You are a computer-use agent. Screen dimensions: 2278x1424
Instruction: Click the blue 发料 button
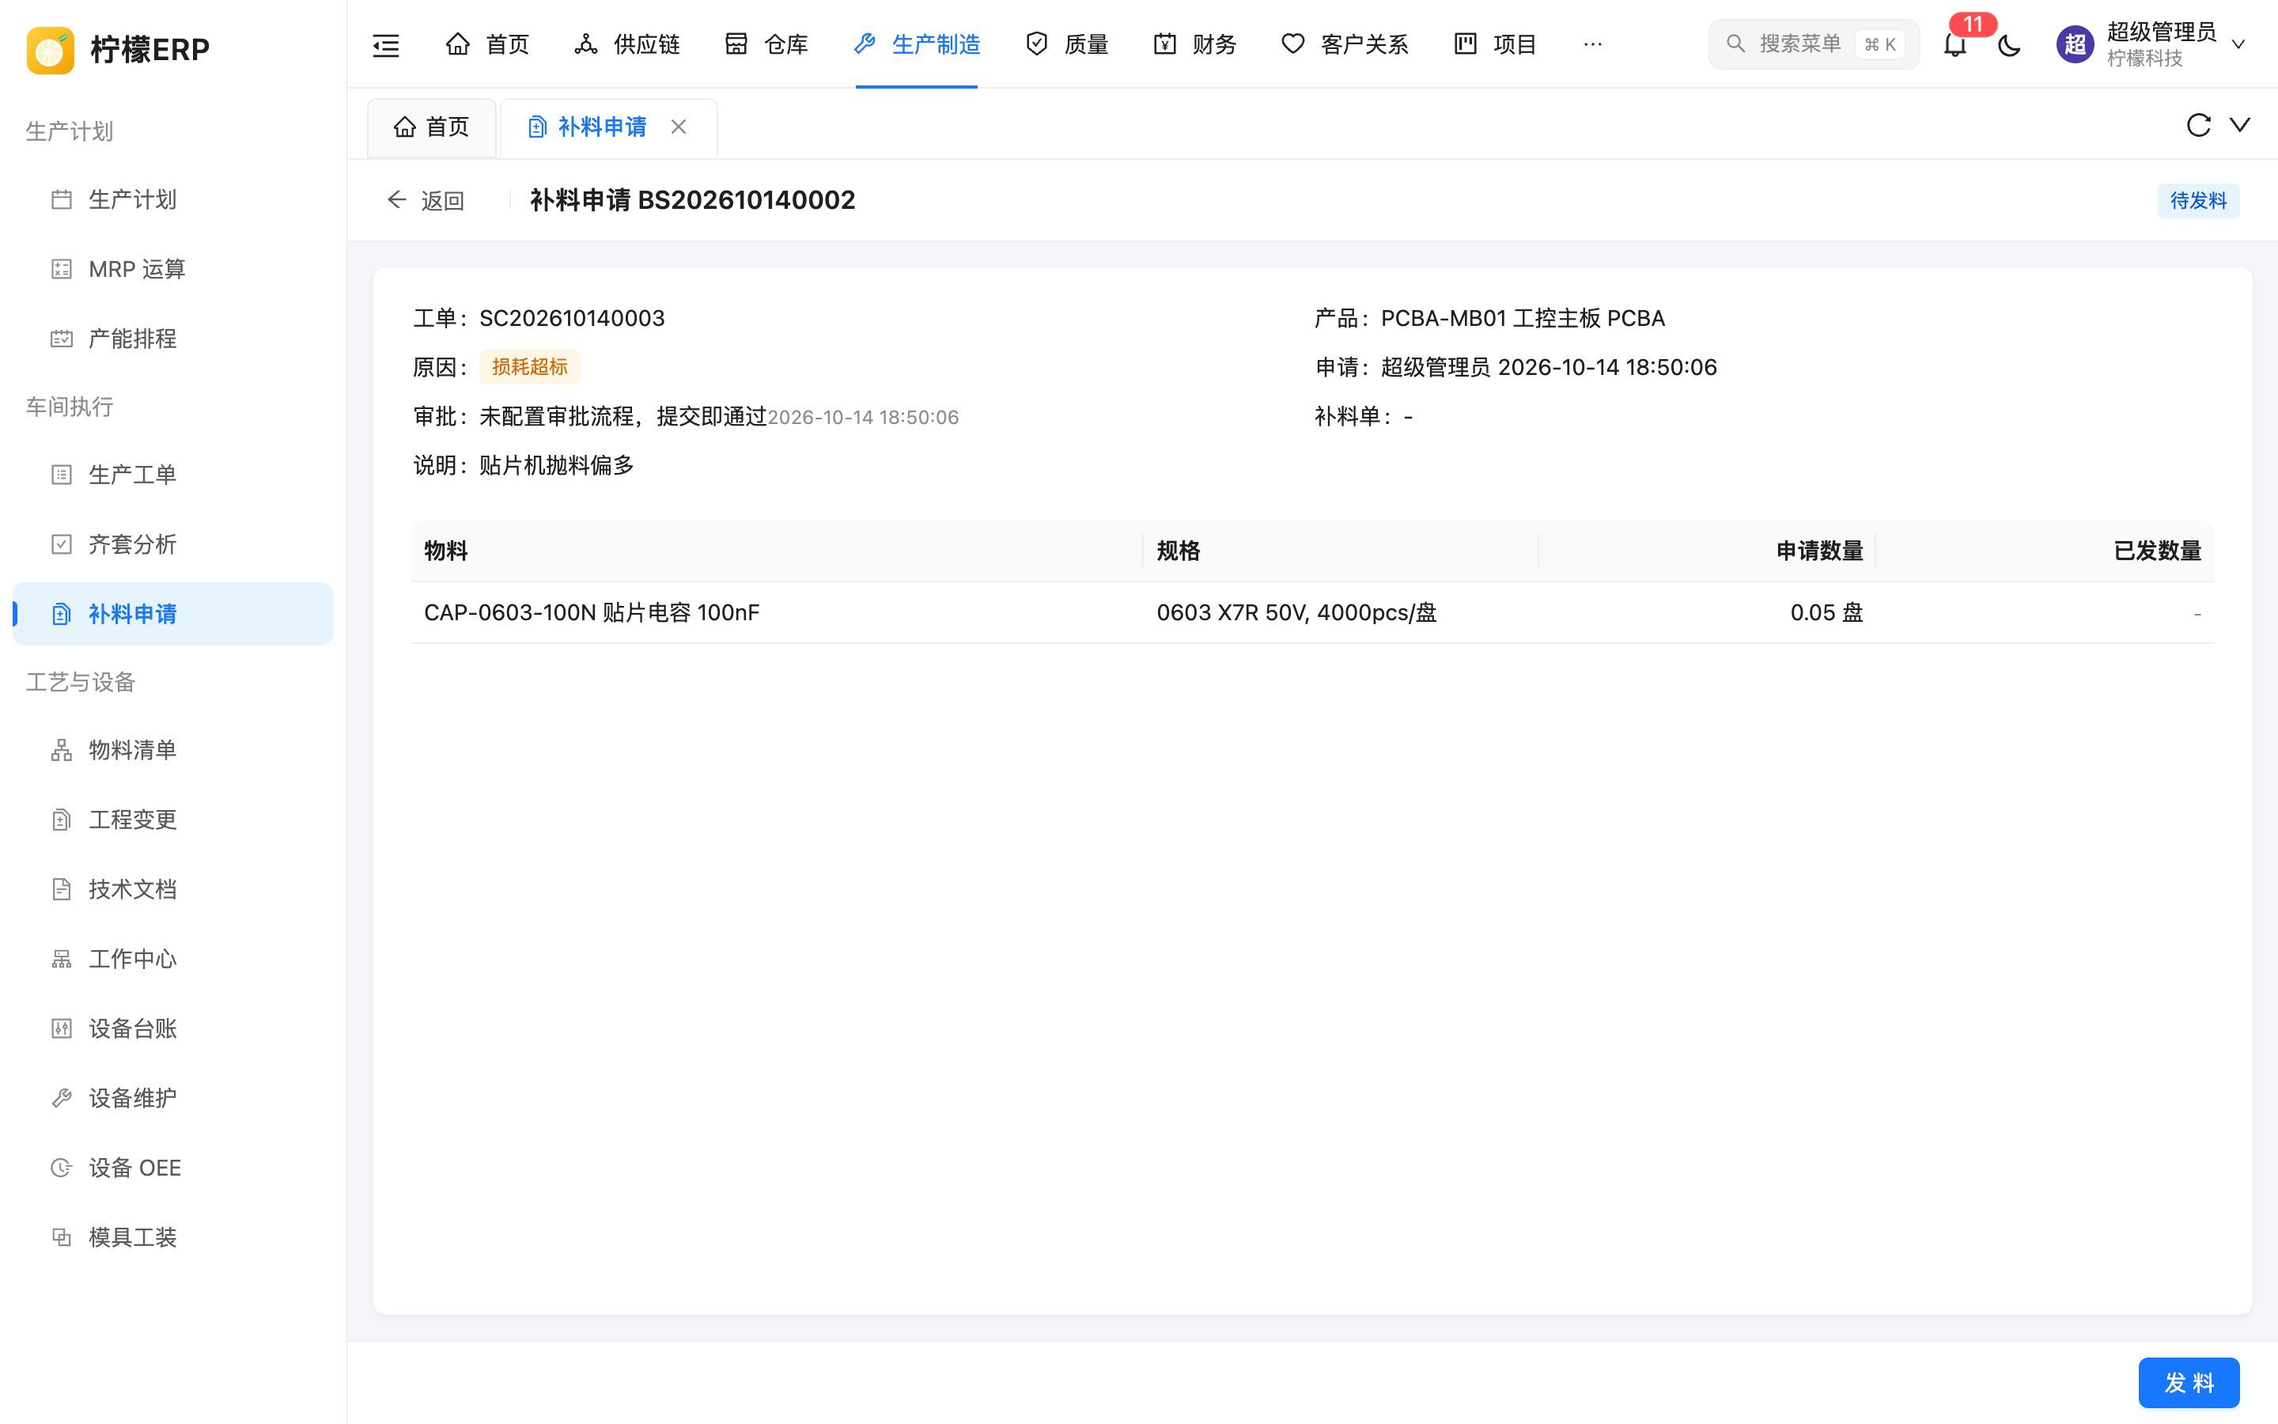point(2189,1383)
